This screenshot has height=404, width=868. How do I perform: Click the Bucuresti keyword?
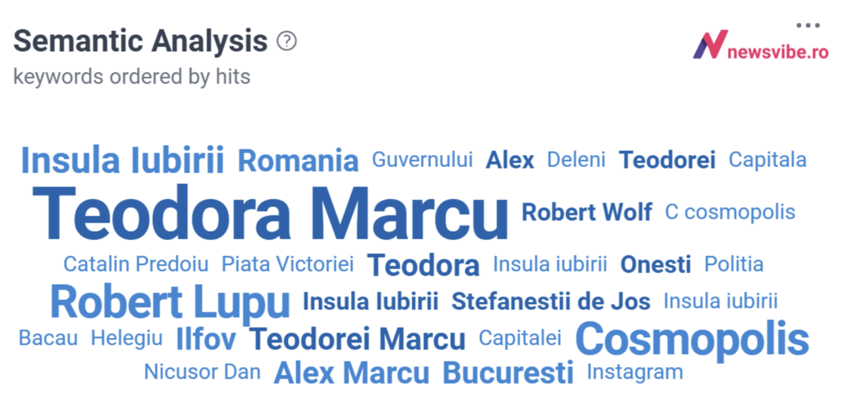(x=508, y=373)
